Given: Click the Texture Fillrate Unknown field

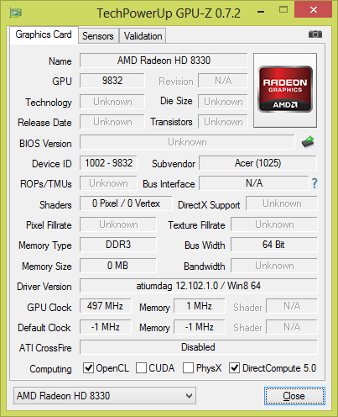Looking at the screenshot, I should pos(274,224).
